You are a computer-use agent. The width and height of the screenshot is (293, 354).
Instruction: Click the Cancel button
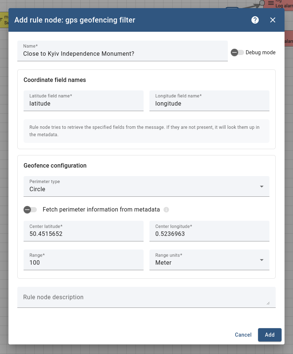click(x=243, y=335)
